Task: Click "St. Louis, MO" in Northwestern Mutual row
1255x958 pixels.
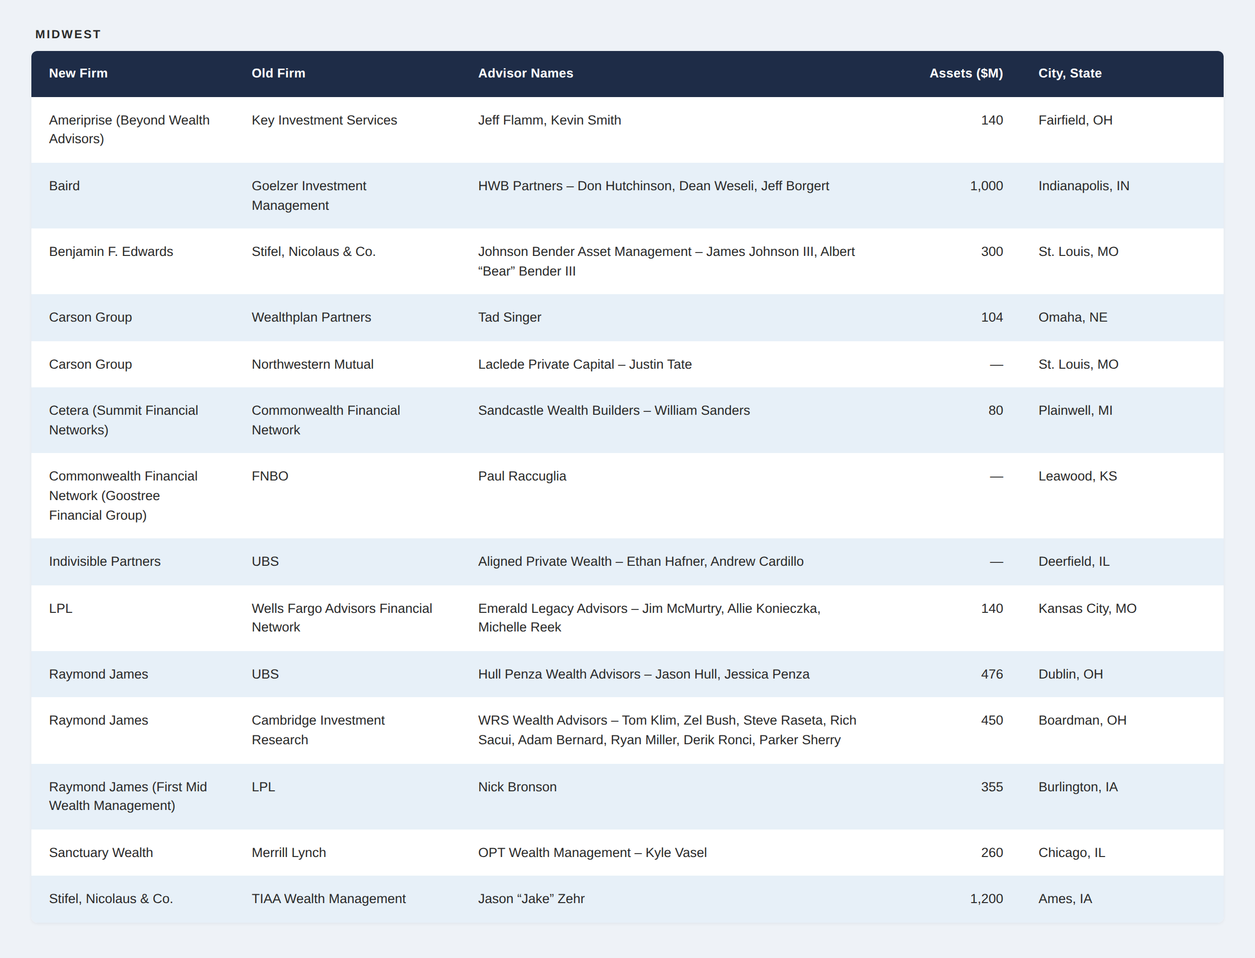Action: pyautogui.click(x=1078, y=364)
